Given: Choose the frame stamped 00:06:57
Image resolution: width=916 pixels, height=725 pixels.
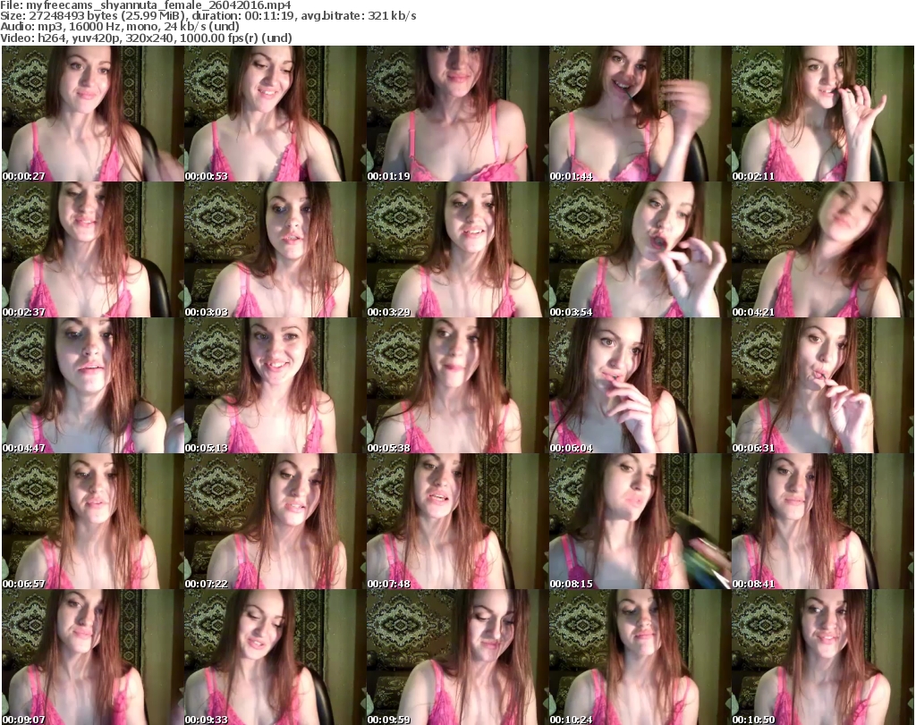Looking at the screenshot, I should (93, 521).
